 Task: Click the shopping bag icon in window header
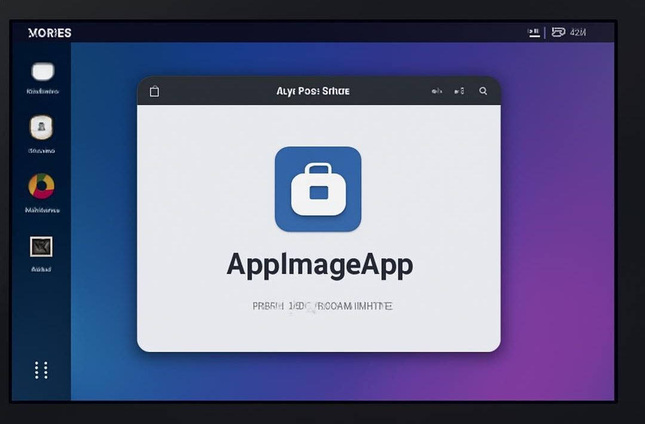tap(154, 91)
